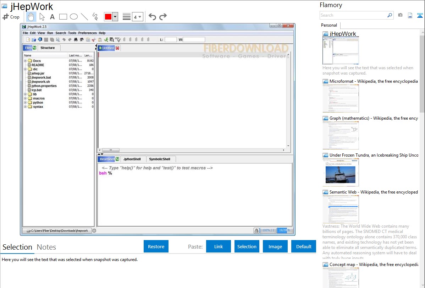Open the color picker dropdown arrow
The width and height of the screenshot is (425, 288).
(x=115, y=17)
